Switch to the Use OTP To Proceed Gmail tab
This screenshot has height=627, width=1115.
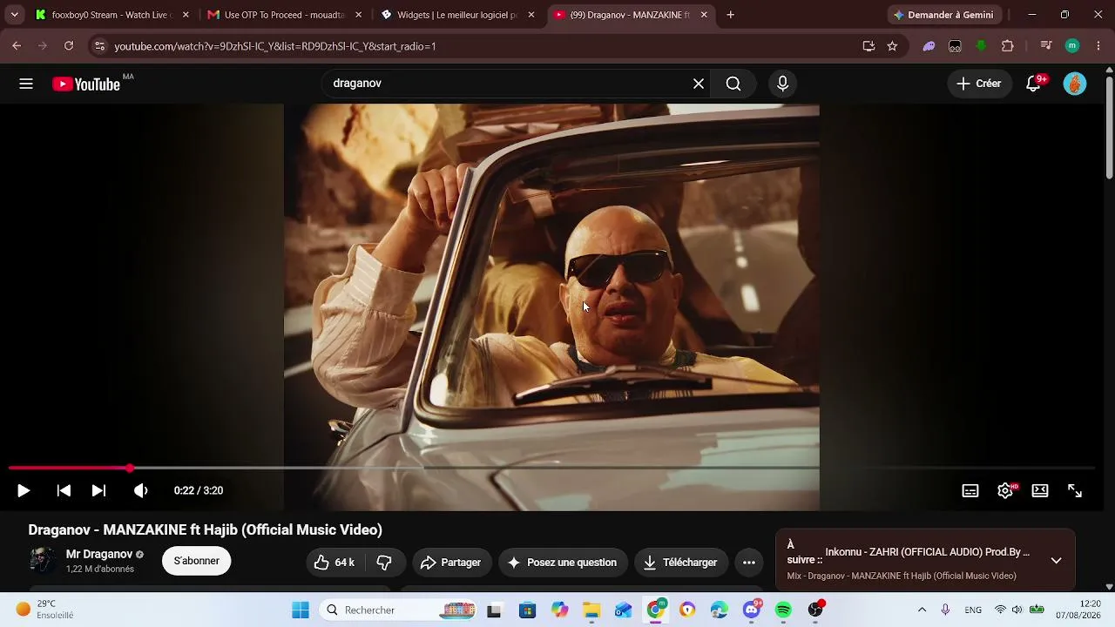pos(284,15)
